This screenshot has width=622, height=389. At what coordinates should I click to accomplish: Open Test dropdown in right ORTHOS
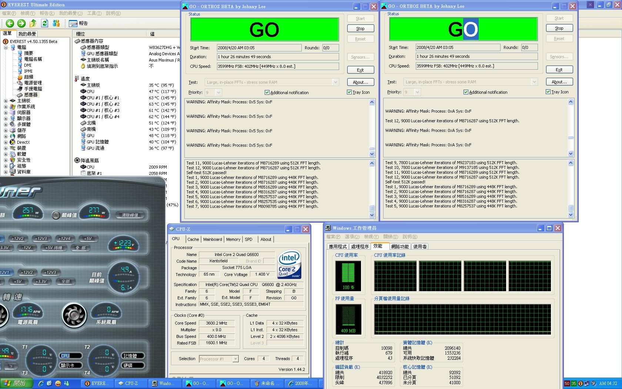click(x=534, y=82)
